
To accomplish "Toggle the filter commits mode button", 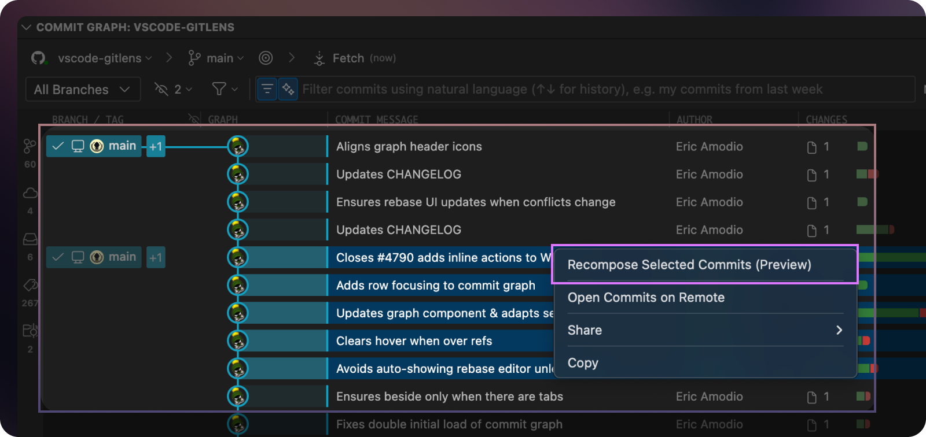I will click(267, 89).
